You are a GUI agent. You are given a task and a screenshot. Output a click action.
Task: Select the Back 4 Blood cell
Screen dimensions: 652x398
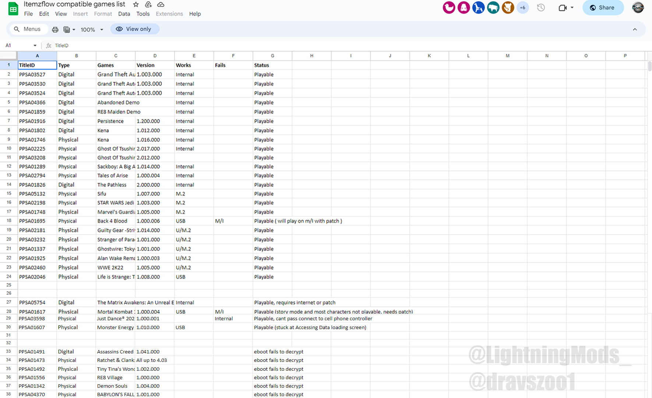click(116, 221)
